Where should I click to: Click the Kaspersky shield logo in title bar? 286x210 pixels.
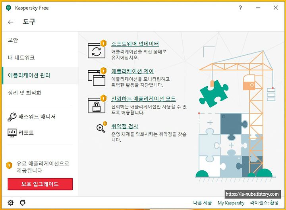click(8, 8)
